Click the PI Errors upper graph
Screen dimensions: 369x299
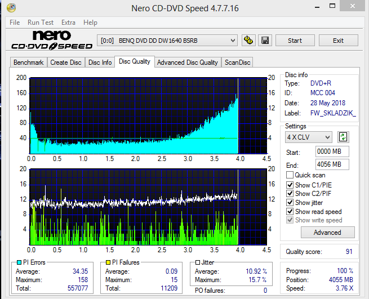coord(148,116)
